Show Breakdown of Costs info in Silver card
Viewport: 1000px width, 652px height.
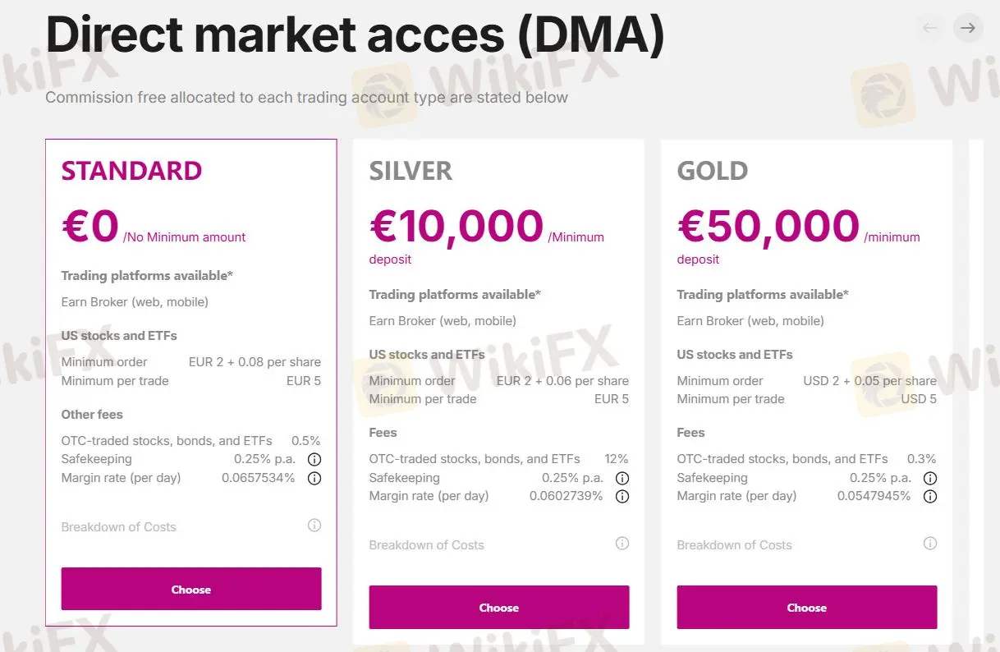pyautogui.click(x=622, y=544)
